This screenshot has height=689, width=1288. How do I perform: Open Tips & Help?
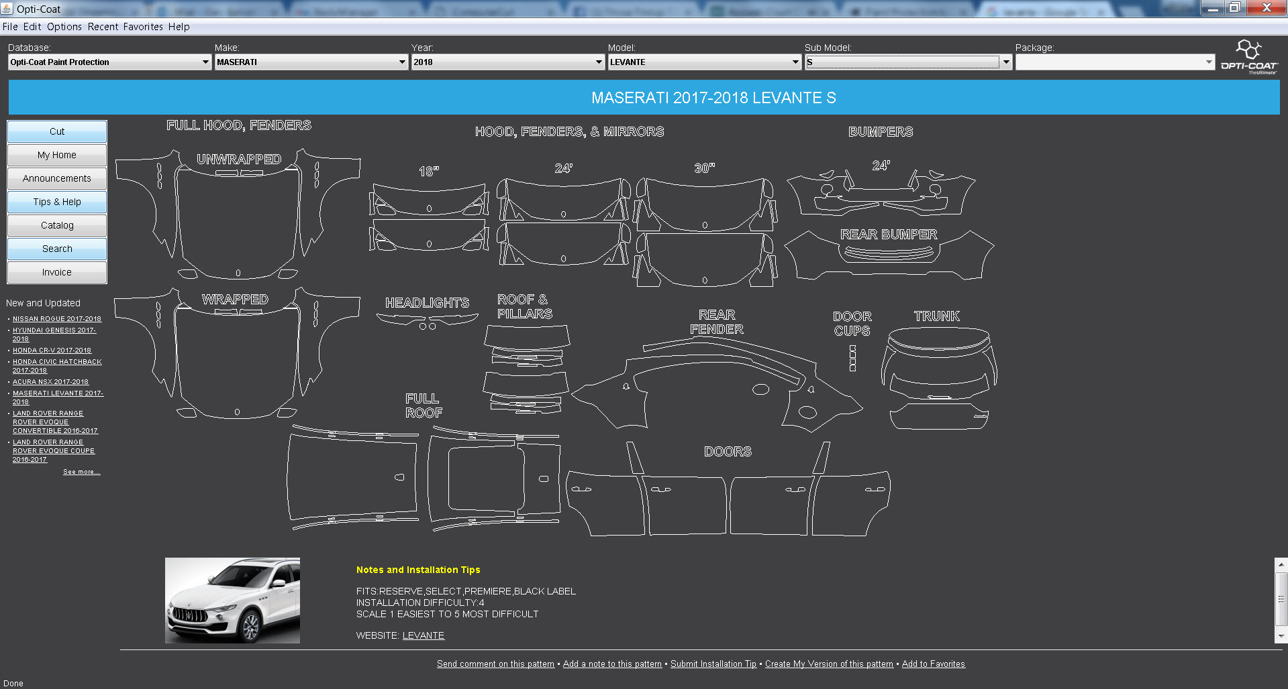(x=57, y=202)
